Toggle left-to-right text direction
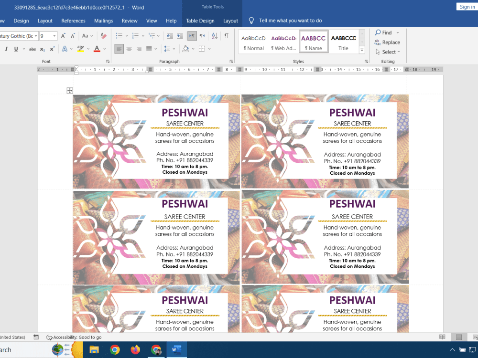Screen dimensions: 478x358 pos(192,36)
